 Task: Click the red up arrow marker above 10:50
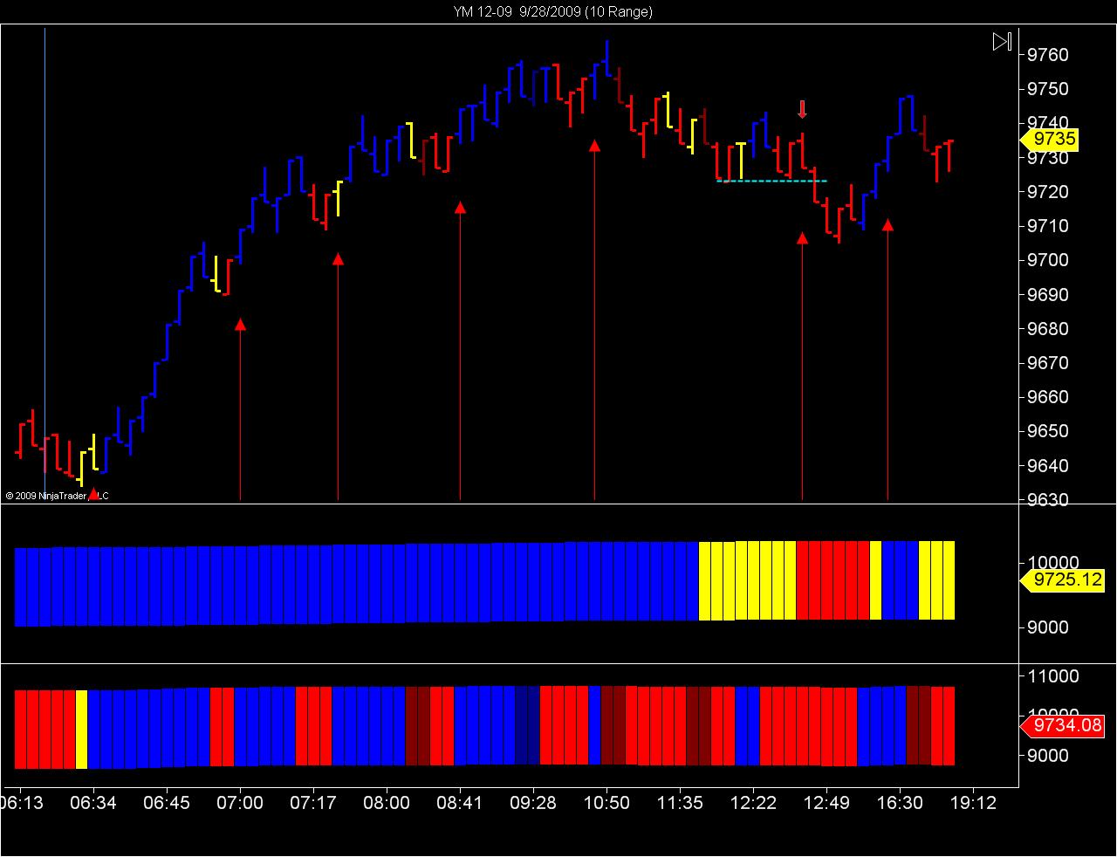594,146
